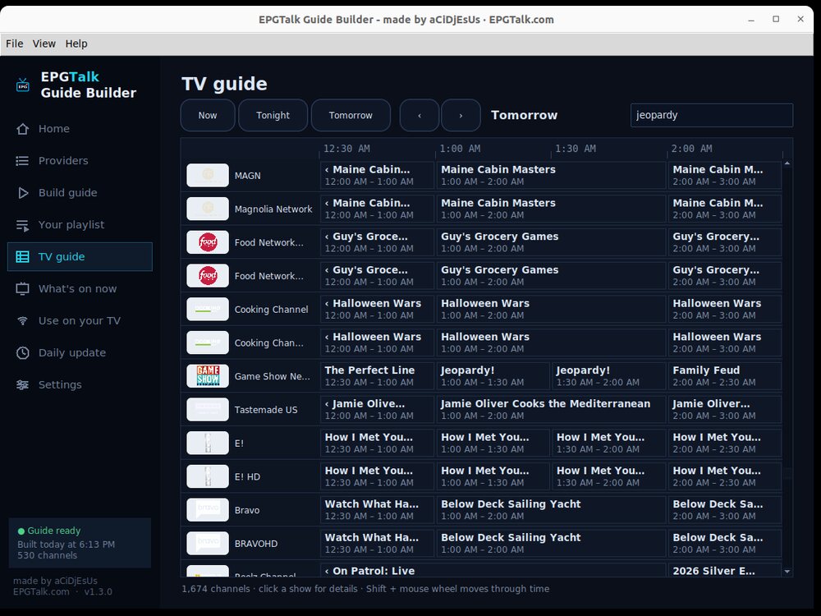Click the Home house icon
821x616 pixels.
pyautogui.click(x=22, y=129)
